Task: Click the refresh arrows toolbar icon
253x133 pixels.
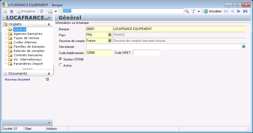Action: click(x=41, y=11)
